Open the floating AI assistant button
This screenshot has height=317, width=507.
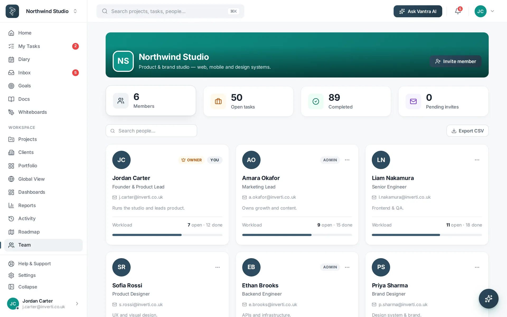click(489, 299)
